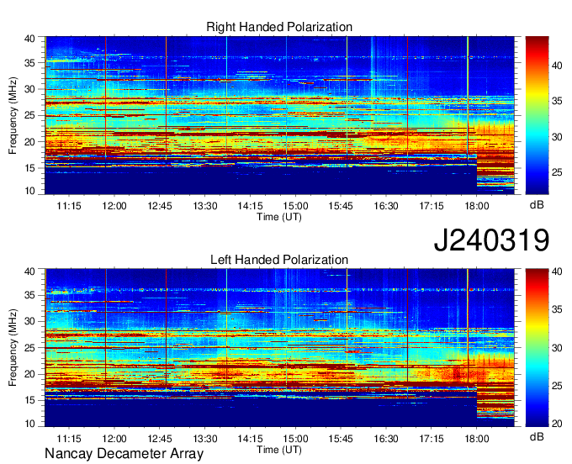Click the dB label under the upper color bar
Screen dimensions: 572x464
coord(537,205)
